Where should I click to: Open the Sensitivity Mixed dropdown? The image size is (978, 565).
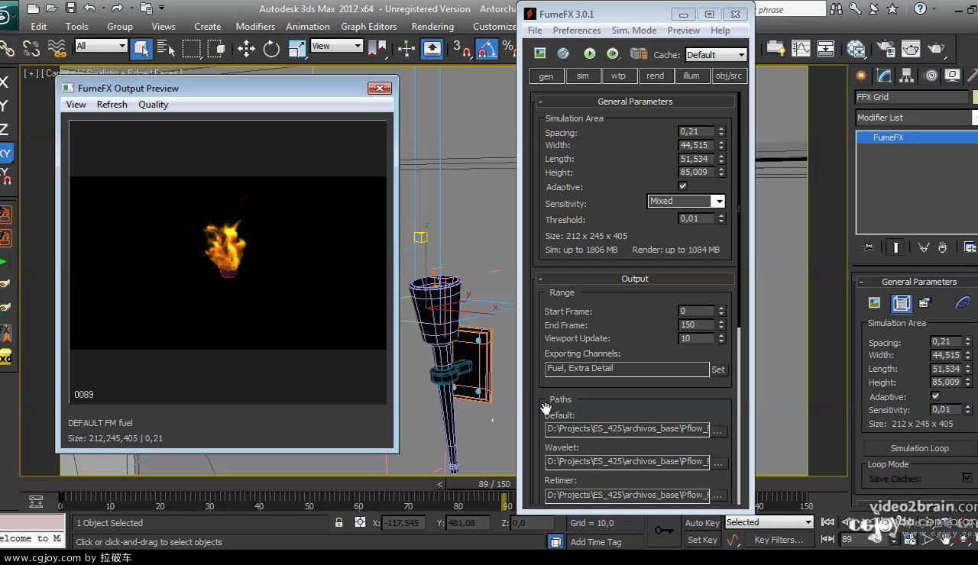686,202
